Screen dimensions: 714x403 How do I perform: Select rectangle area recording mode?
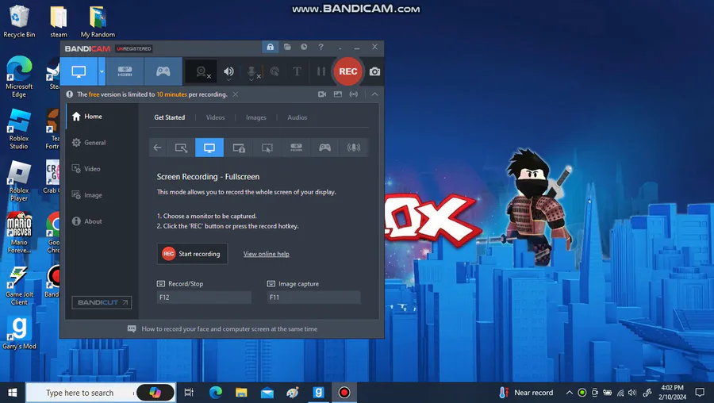pyautogui.click(x=181, y=148)
